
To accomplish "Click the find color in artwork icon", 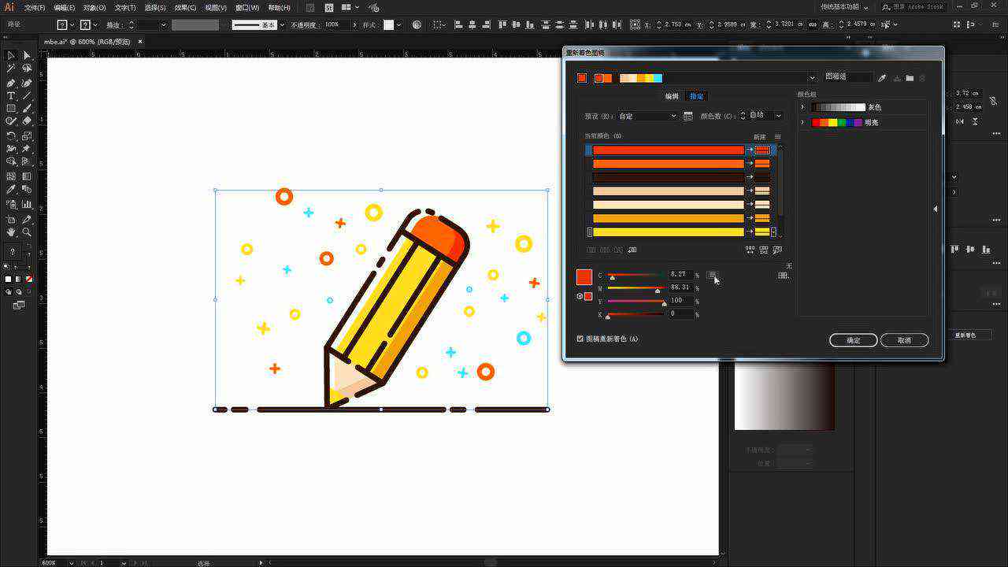I will click(x=777, y=250).
